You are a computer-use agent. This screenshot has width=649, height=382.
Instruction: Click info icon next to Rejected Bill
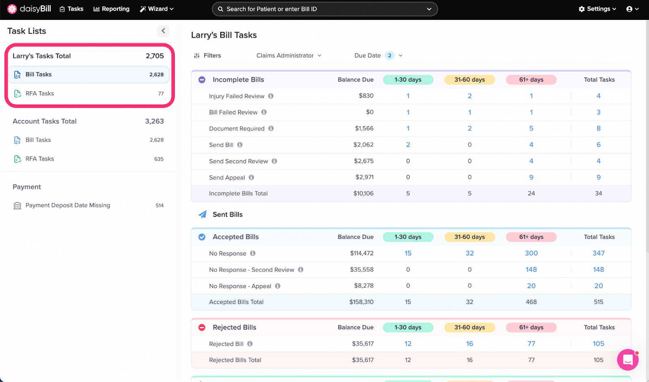tap(250, 344)
